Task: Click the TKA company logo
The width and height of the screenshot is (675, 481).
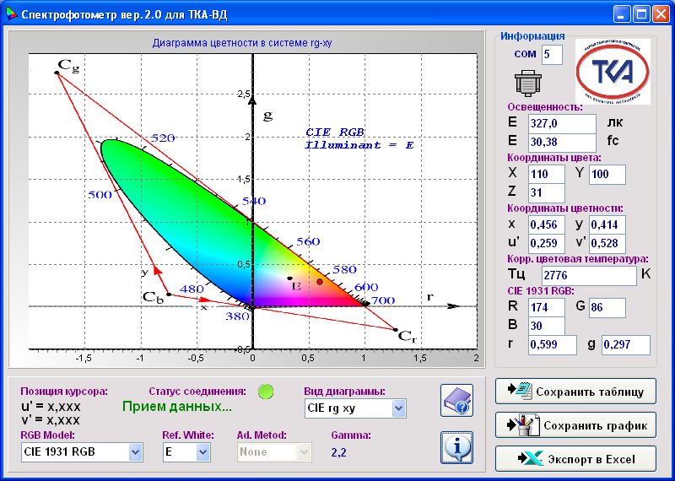Action: pyautogui.click(x=613, y=72)
